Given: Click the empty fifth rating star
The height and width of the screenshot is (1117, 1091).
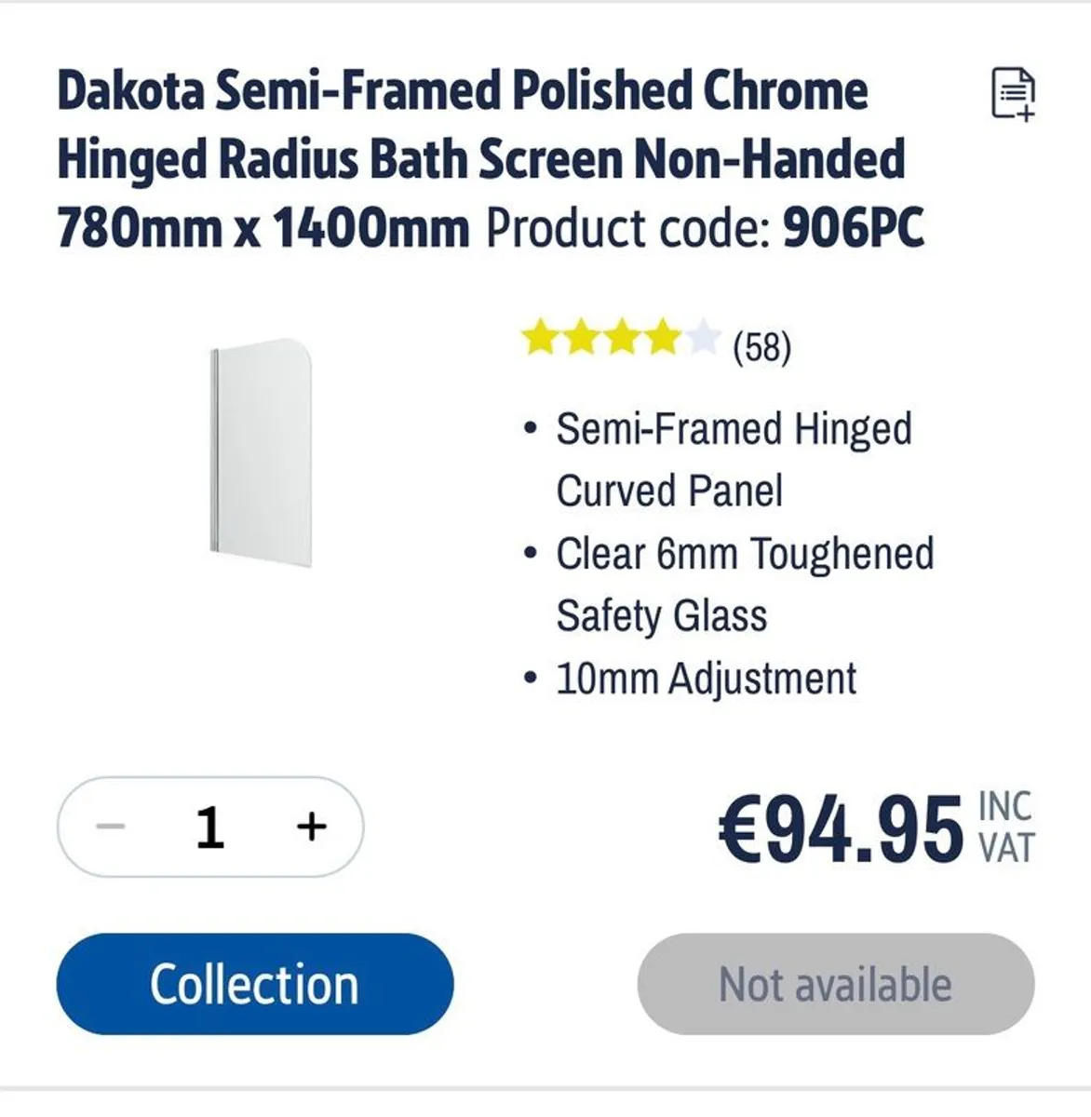Looking at the screenshot, I should 703,339.
